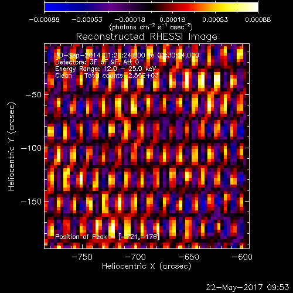Click the Y-axis tick label -50
Screen dimensions: 293x293
[33, 95]
